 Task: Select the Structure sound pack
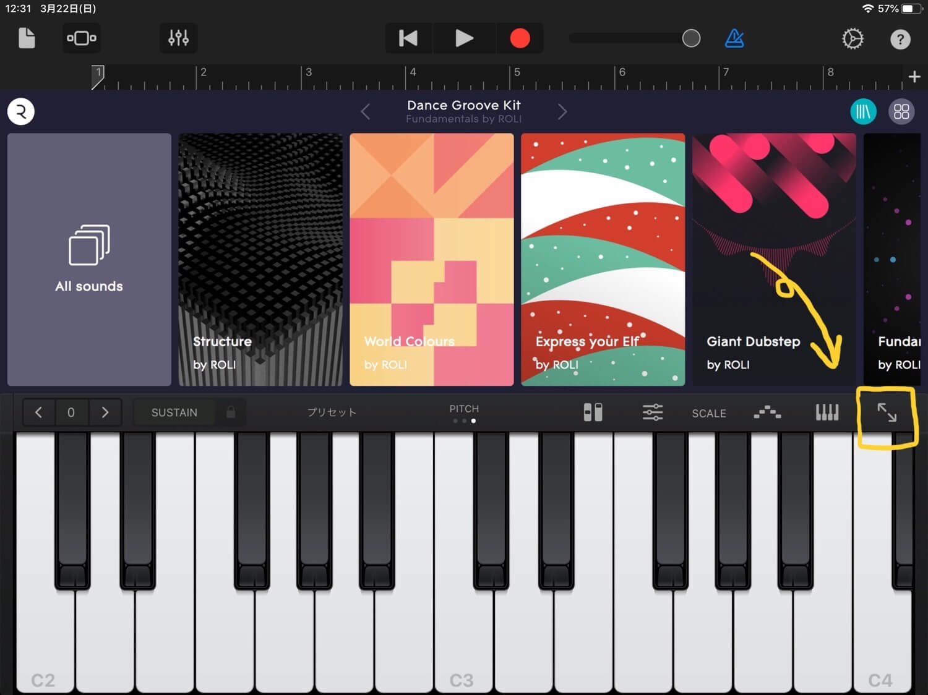[x=260, y=260]
